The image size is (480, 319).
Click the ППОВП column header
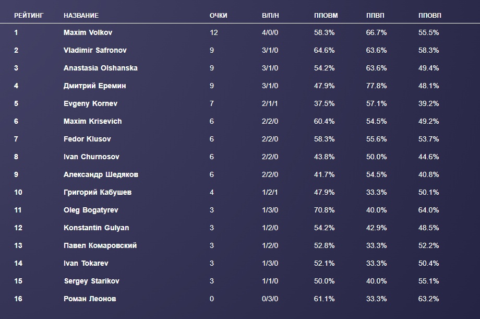[x=429, y=16]
